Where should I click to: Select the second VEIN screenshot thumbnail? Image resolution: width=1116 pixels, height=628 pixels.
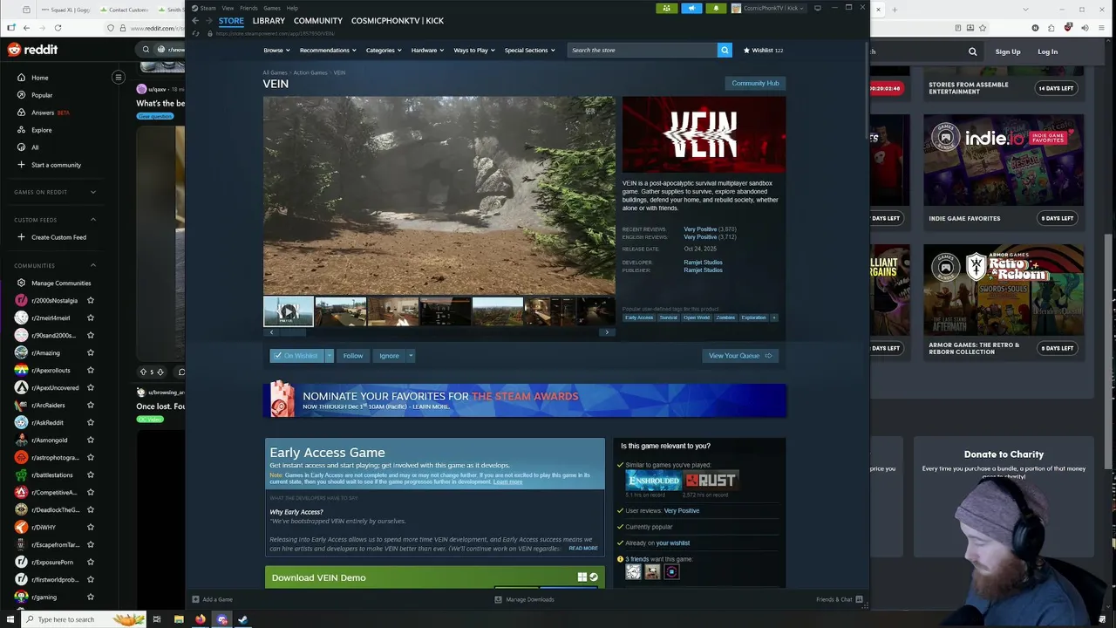tap(340, 311)
